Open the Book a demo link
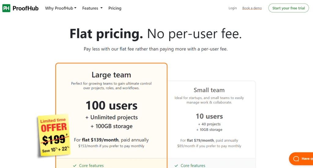The height and width of the screenshot is (168, 313). 252,8
